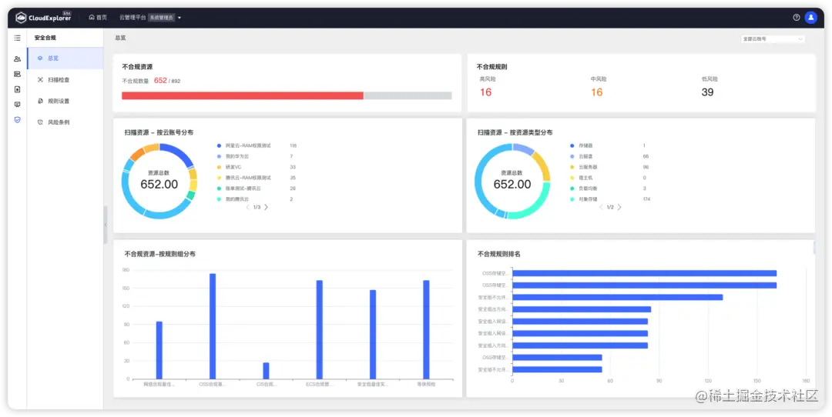Go to previous page of account legend
Screen dimensions: 832x417
tap(247, 207)
